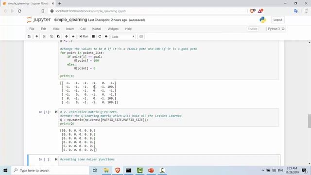Reload the page with browser refresh icon
The height and width of the screenshot is (175, 311).
[x=19, y=11]
